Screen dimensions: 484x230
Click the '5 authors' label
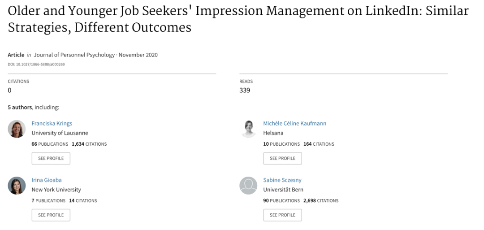point(20,108)
